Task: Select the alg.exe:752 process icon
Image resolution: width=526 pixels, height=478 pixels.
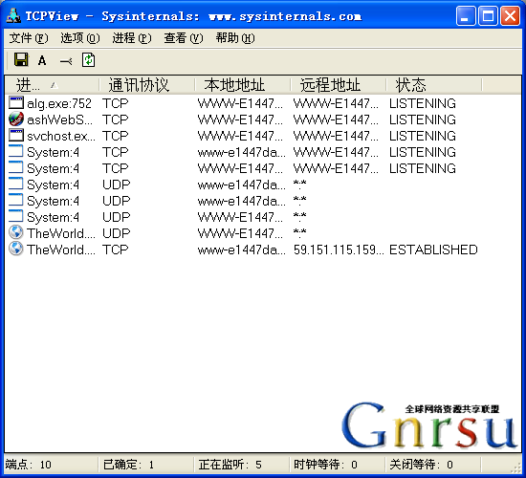Action: pos(16,102)
